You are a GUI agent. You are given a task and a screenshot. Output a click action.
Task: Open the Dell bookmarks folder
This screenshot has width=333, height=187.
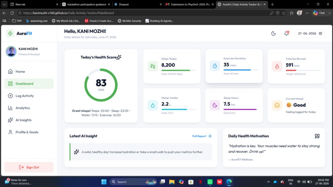(17, 21)
